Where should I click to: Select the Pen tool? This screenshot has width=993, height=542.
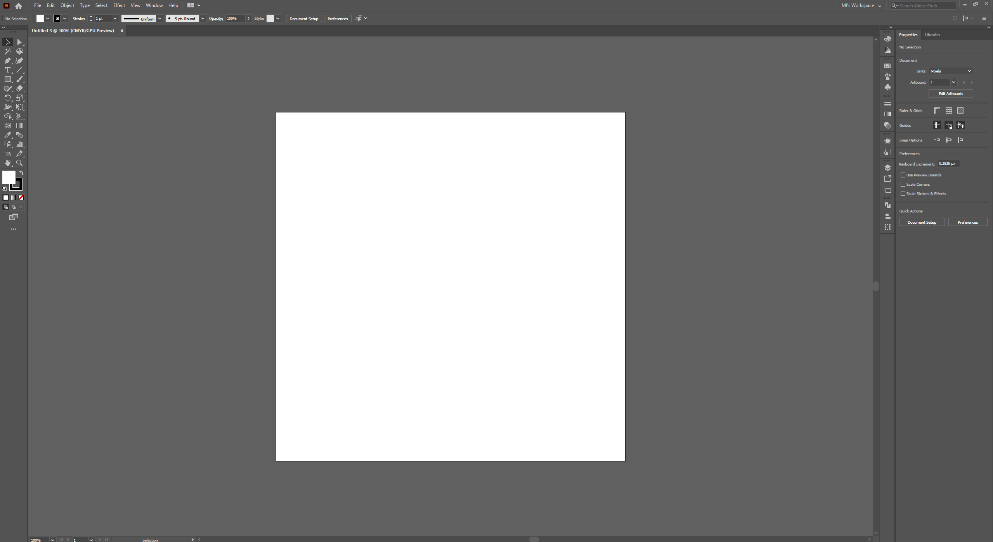pyautogui.click(x=7, y=60)
